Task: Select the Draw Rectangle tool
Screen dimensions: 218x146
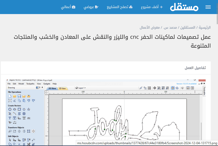Action: click(x=19, y=109)
